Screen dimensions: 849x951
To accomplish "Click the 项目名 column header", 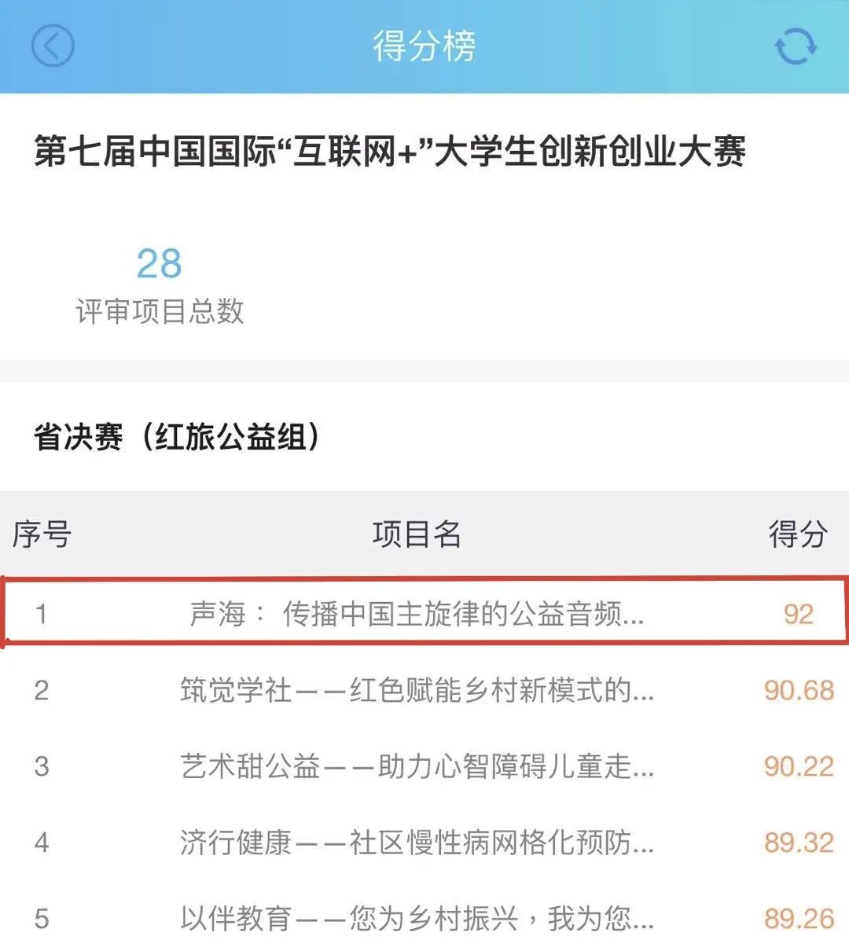I will 417,534.
